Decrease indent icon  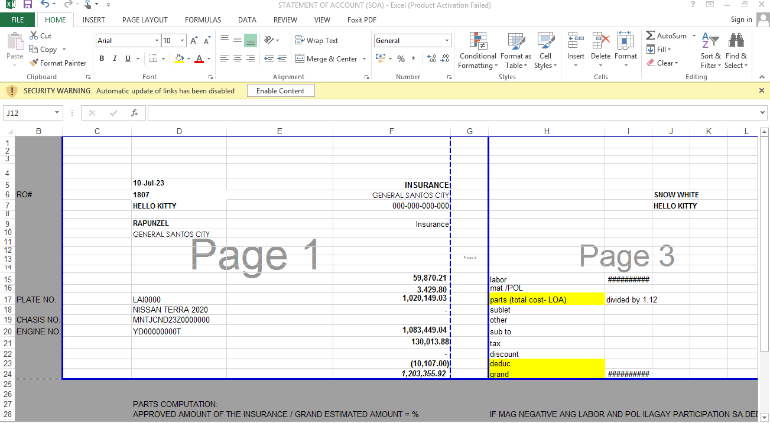(269, 58)
